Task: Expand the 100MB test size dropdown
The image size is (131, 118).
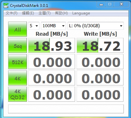Action: pyautogui.click(x=53, y=26)
